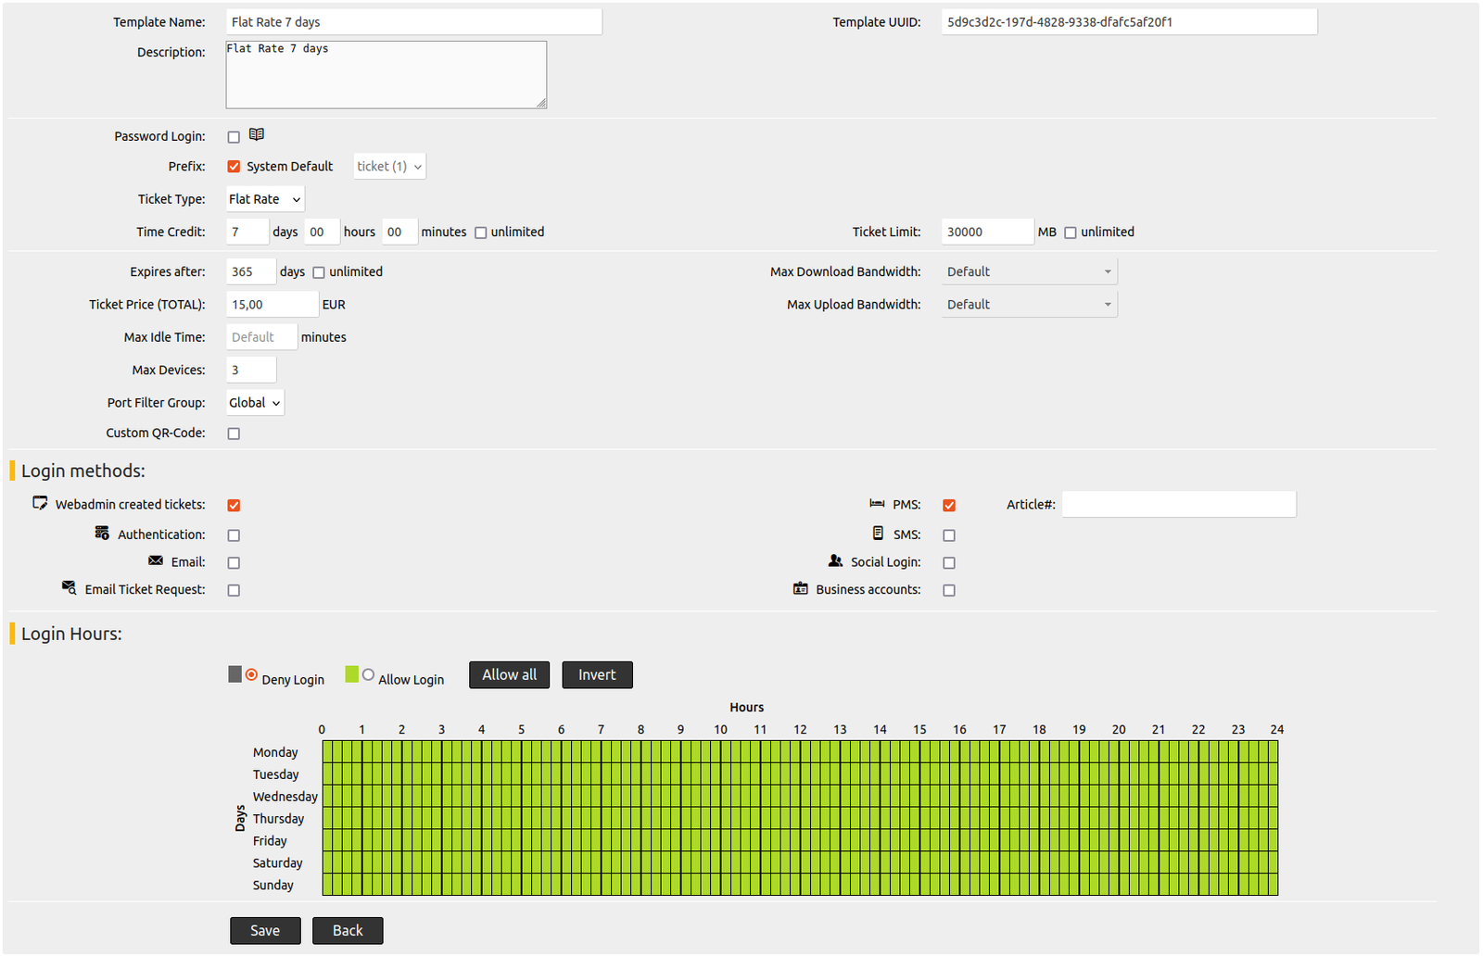Click the Authentication icon

point(102,533)
